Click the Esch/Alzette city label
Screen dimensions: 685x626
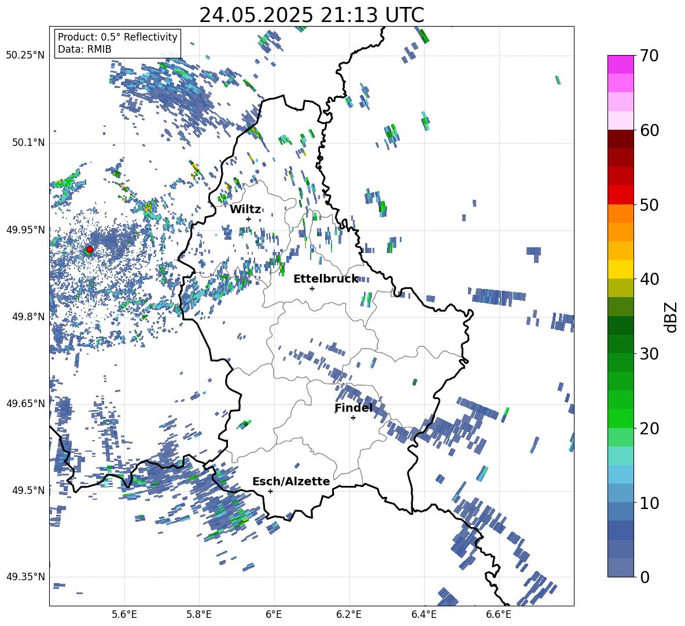291,481
